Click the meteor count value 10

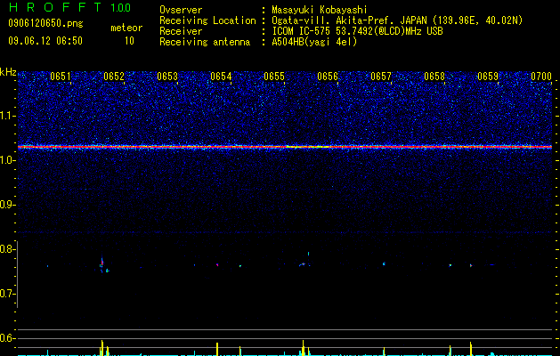129,41
